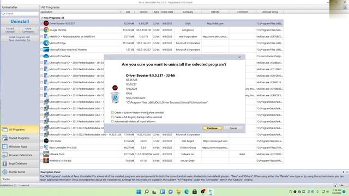
Task: Open the More Commands dropdown arrow
Action: coord(38,30)
